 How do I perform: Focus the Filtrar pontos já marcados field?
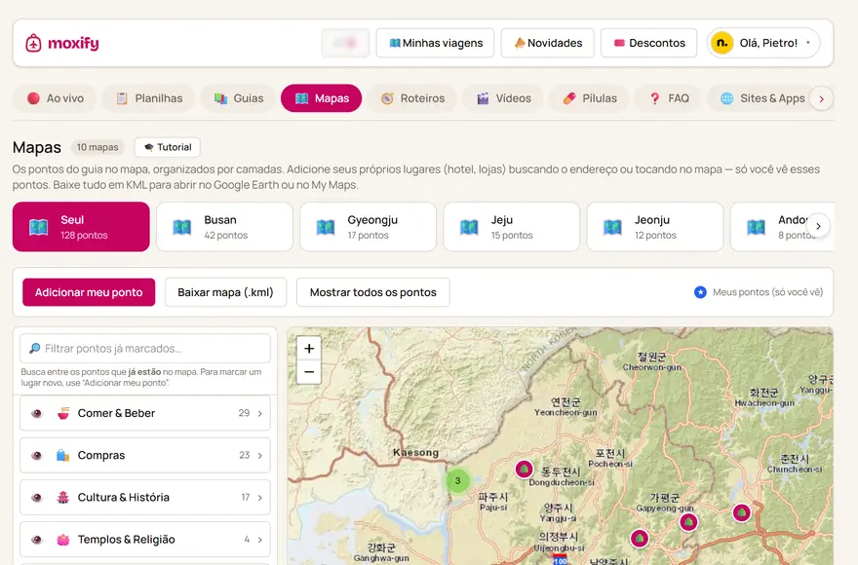[145, 349]
